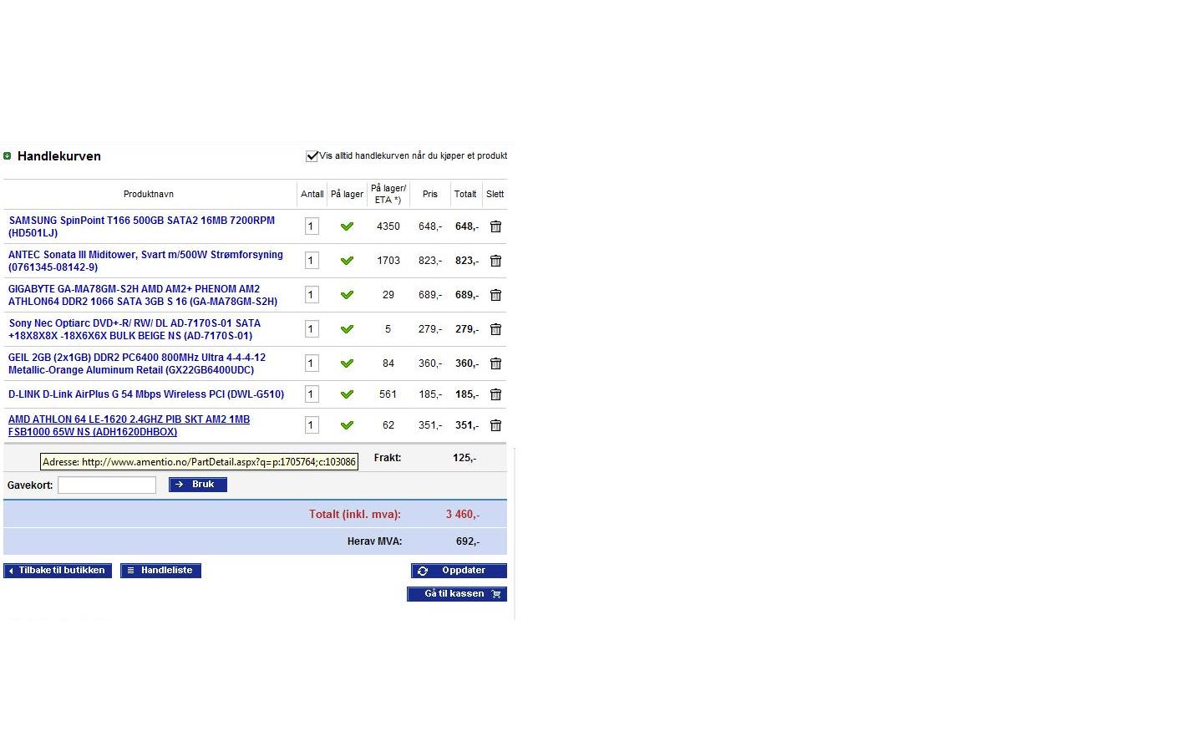Delete Sony Nec Optiarc DVD row
This screenshot has width=1203, height=752.
click(x=495, y=329)
